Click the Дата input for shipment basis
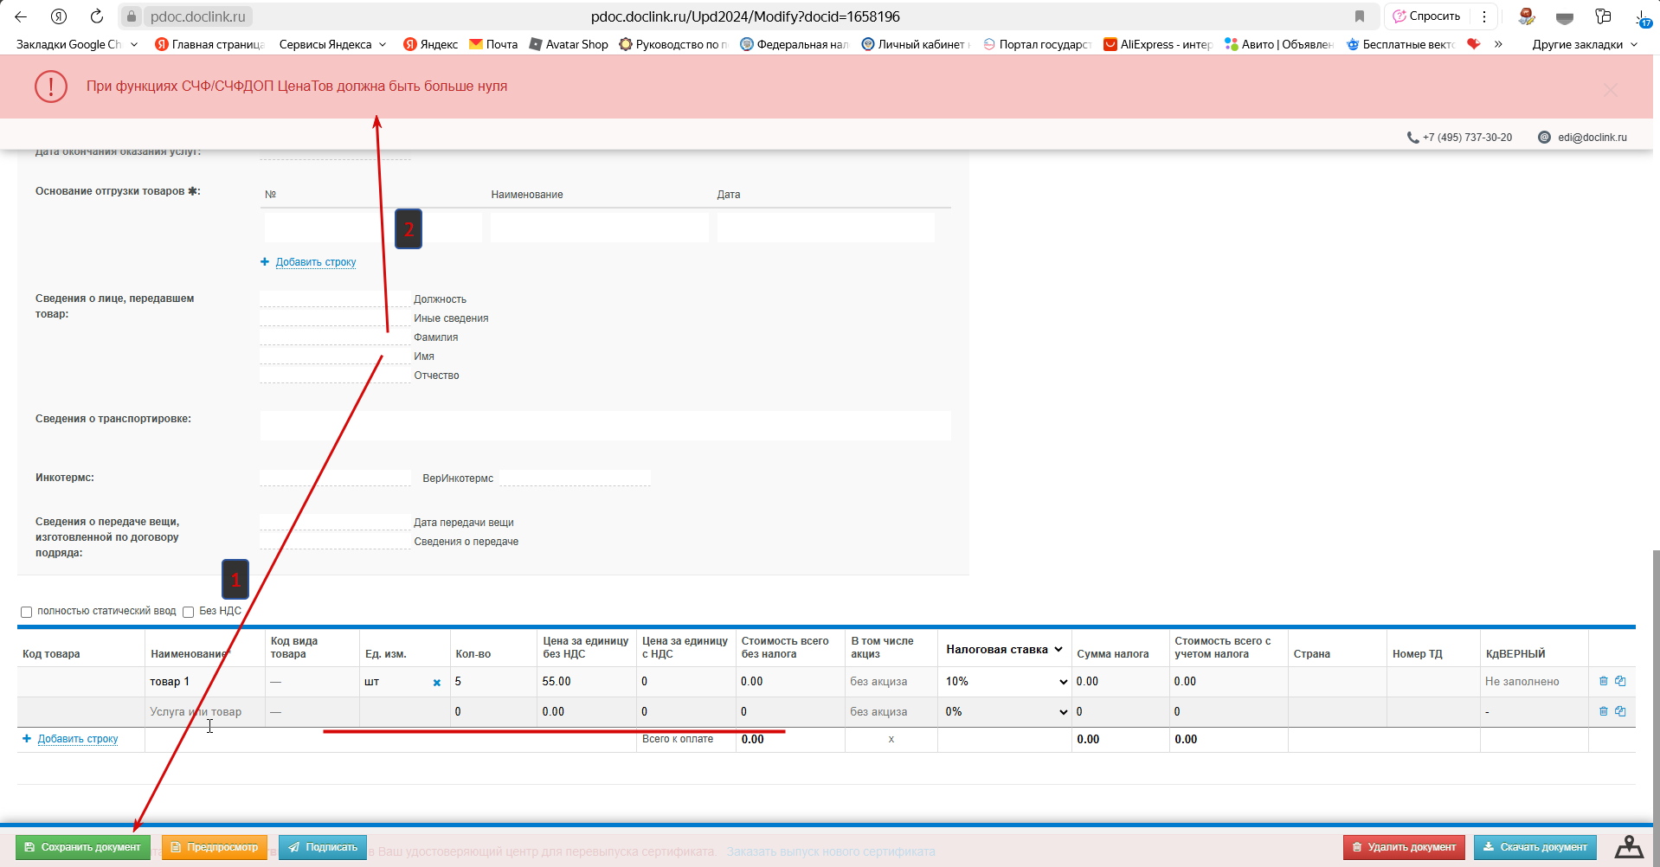The width and height of the screenshot is (1660, 867). coord(826,227)
